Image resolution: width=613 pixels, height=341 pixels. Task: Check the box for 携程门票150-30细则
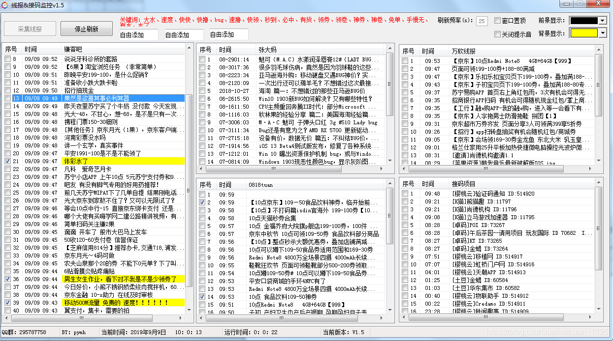(x=7, y=122)
